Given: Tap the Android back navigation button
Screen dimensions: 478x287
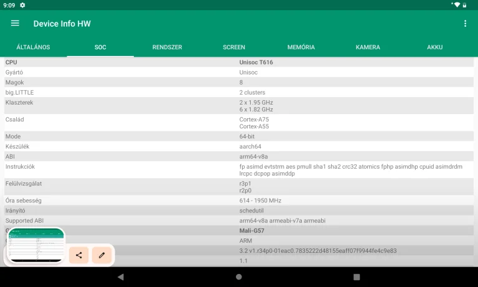Looking at the screenshot, I should [x=121, y=277].
